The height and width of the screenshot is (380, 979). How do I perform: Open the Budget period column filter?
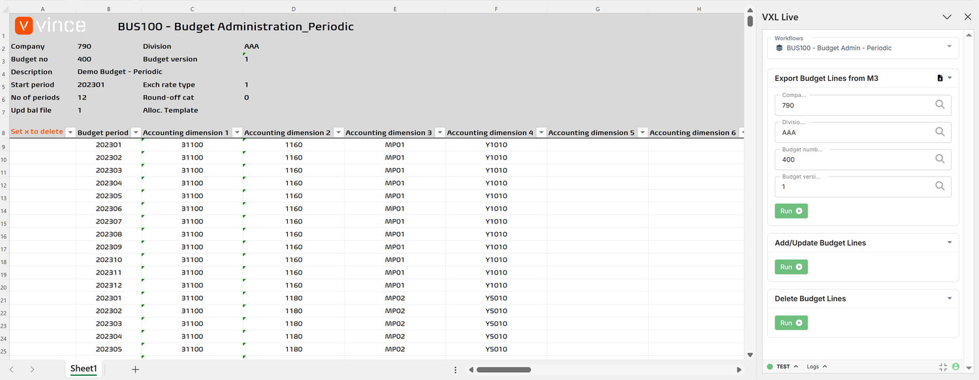point(135,132)
